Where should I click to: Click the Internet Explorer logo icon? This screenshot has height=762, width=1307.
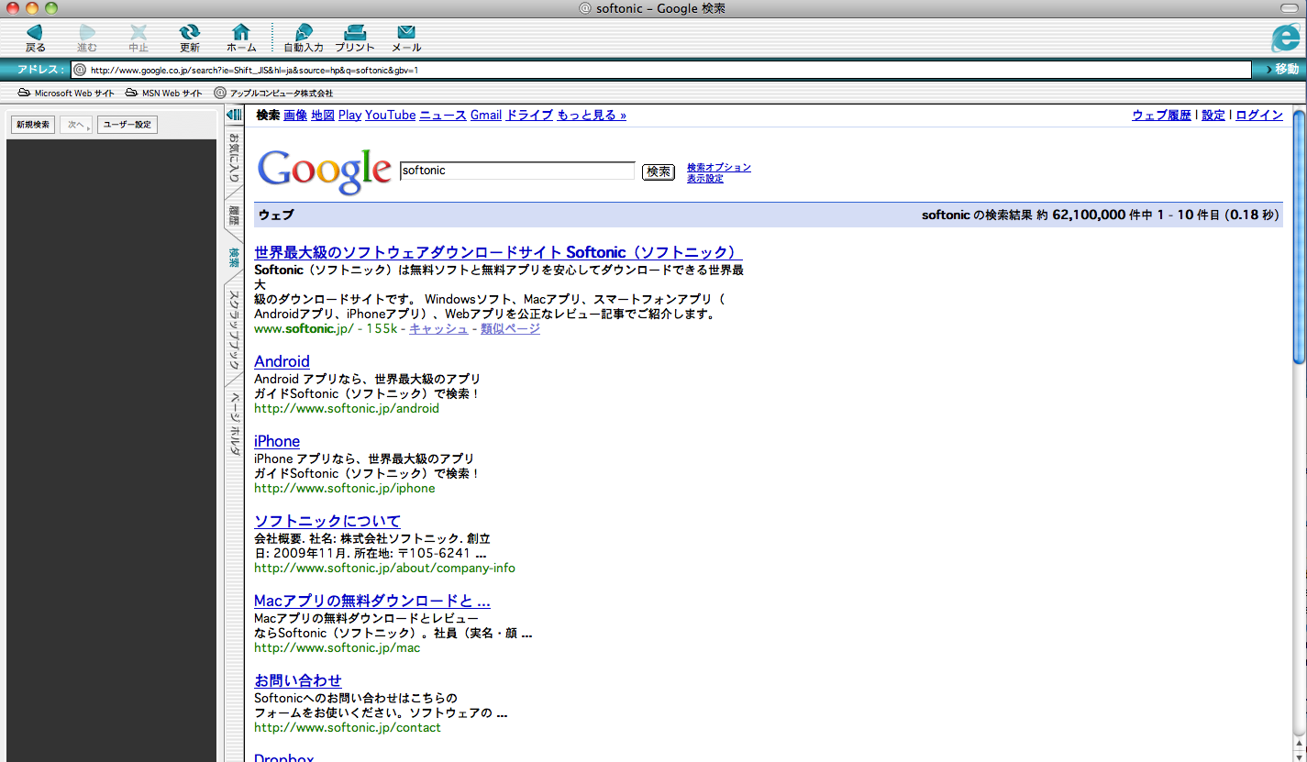[x=1285, y=37]
